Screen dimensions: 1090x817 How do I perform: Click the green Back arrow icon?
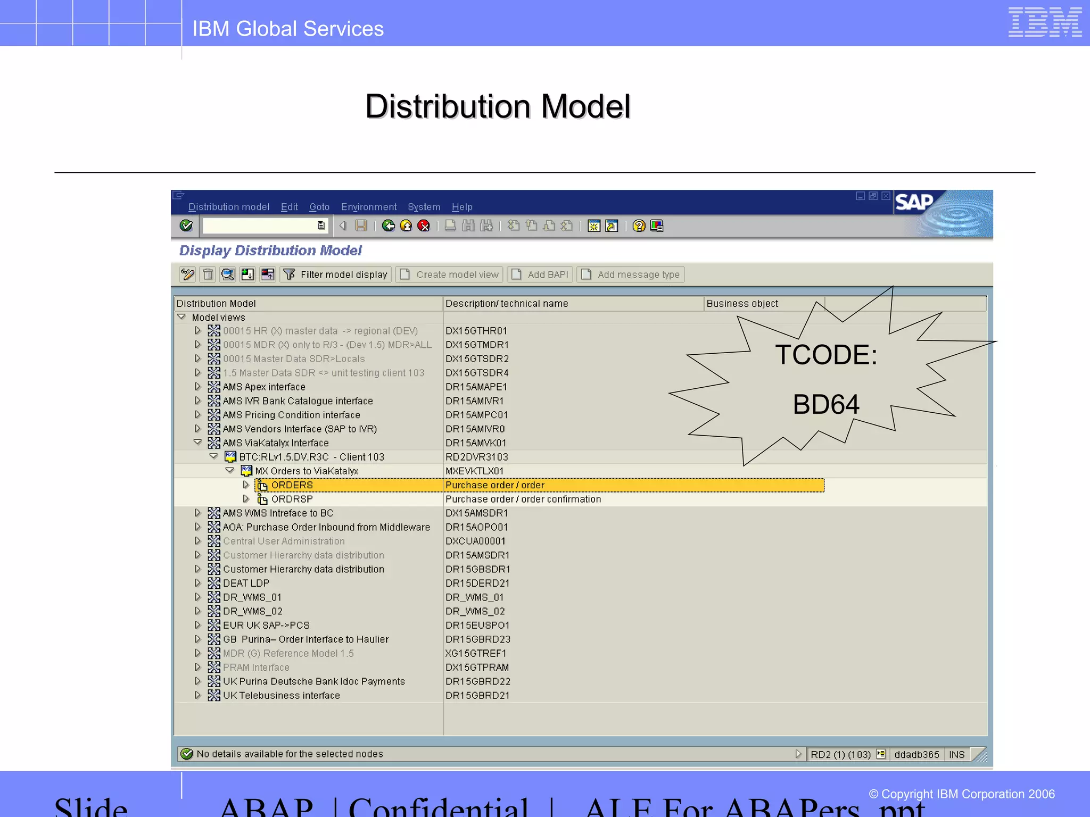(389, 226)
